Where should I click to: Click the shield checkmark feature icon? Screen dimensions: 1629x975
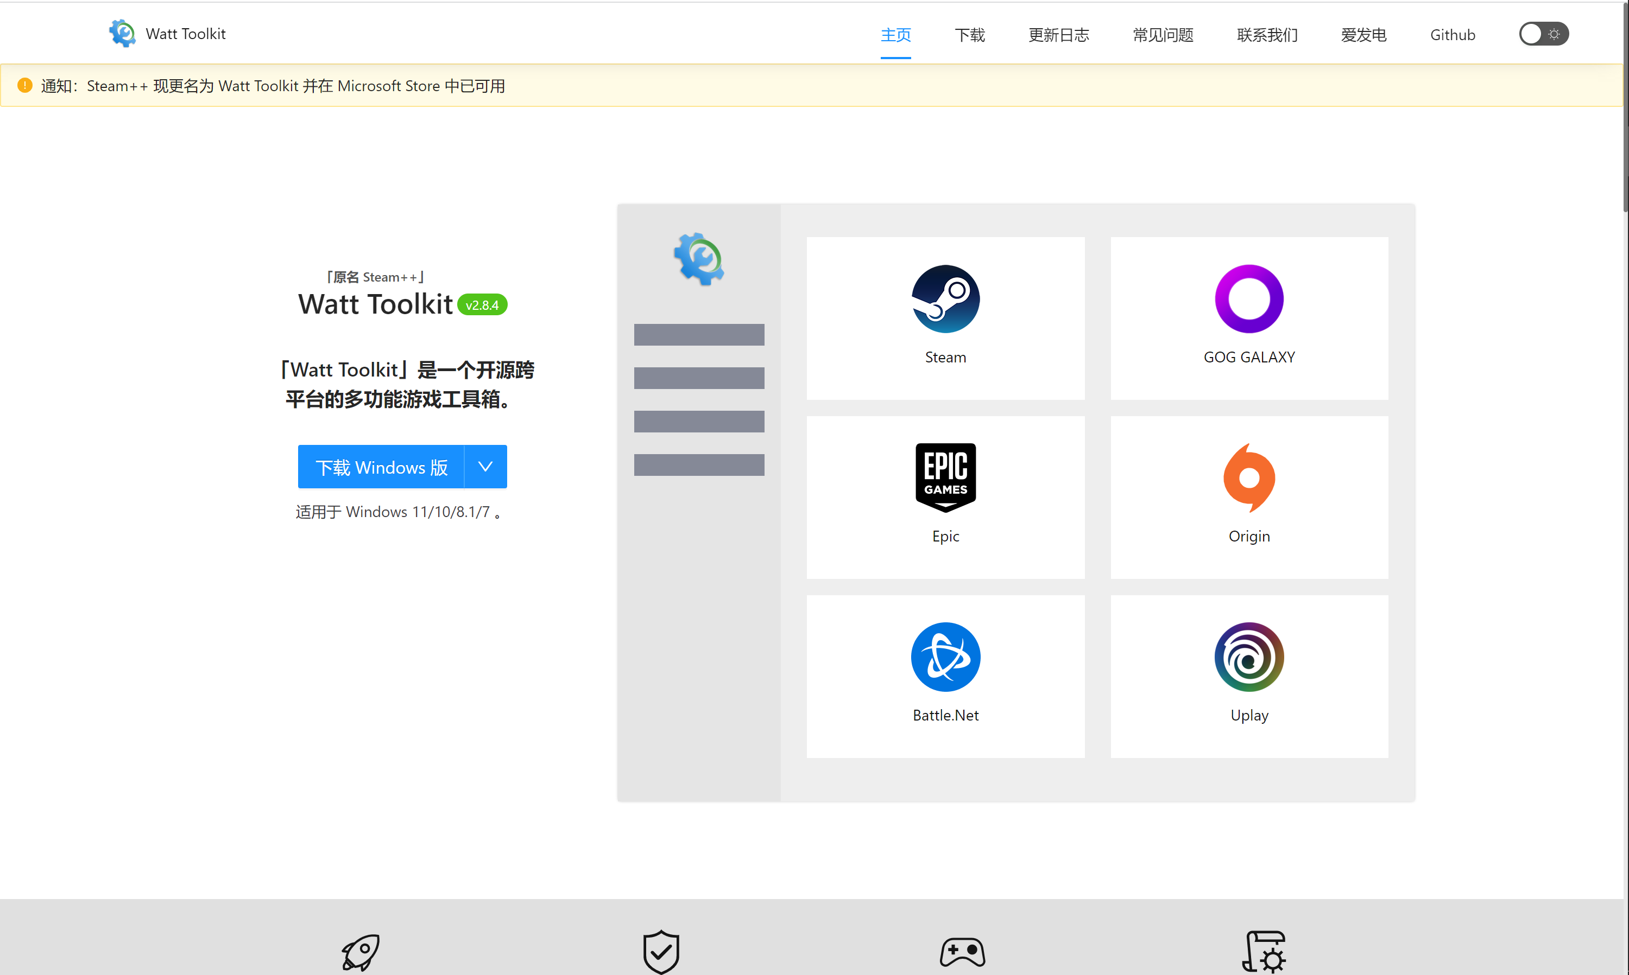(x=661, y=952)
